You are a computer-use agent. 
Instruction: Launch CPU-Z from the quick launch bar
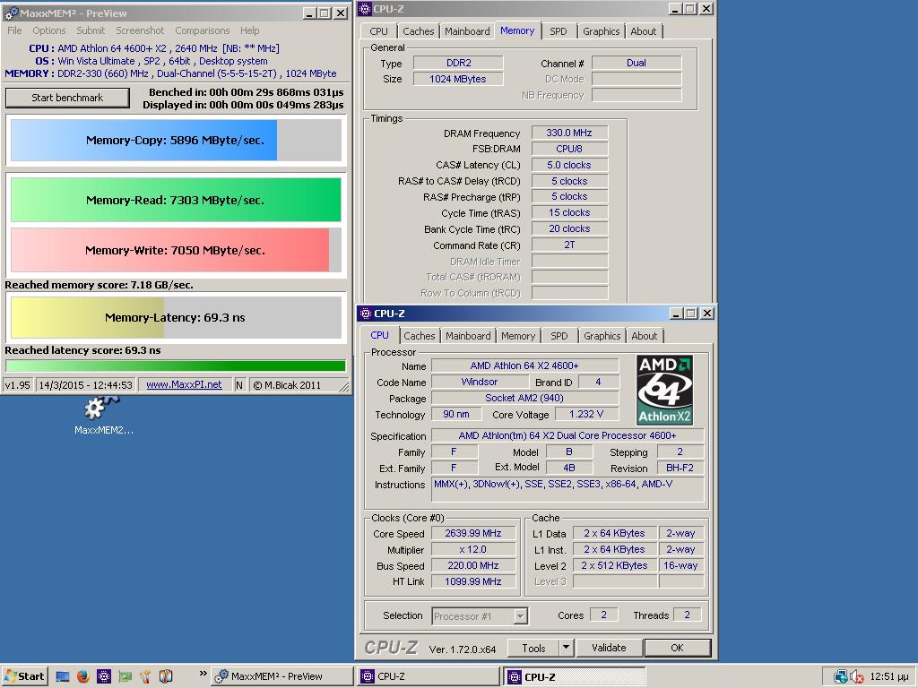[104, 676]
